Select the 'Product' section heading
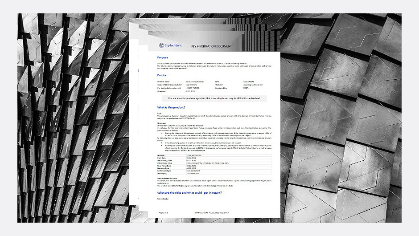This screenshot has width=419, height=236. click(x=162, y=75)
